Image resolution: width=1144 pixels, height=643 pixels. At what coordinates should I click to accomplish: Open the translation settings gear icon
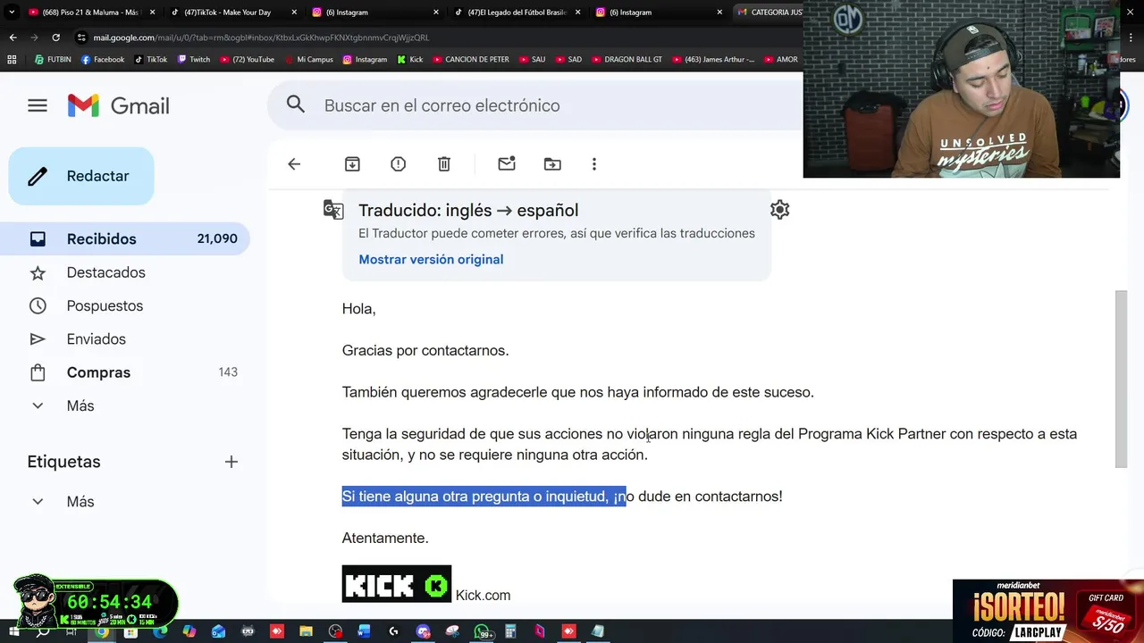779,210
